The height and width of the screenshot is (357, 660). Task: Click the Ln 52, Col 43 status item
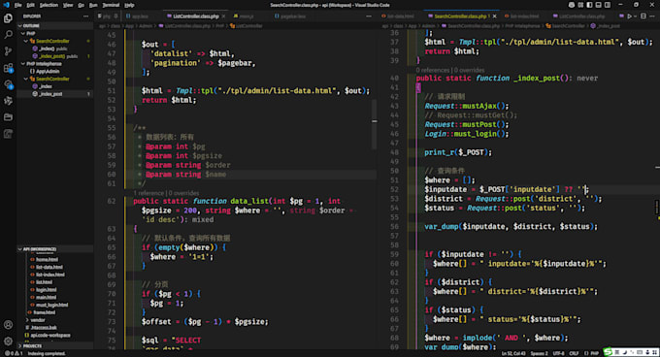point(513,354)
